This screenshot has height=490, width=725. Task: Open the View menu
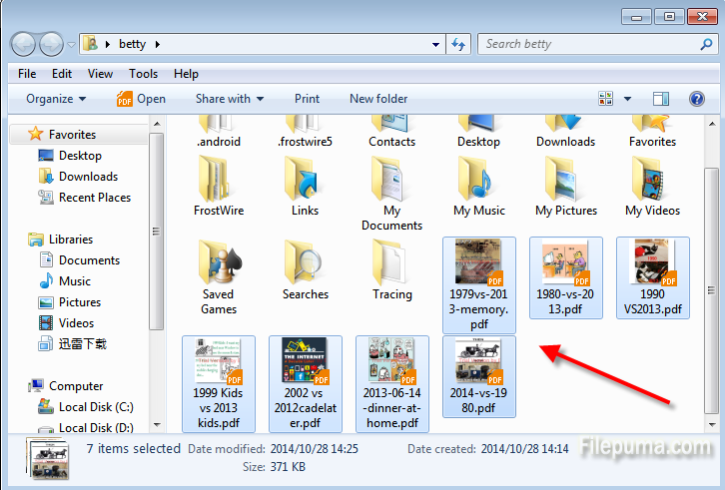point(100,74)
